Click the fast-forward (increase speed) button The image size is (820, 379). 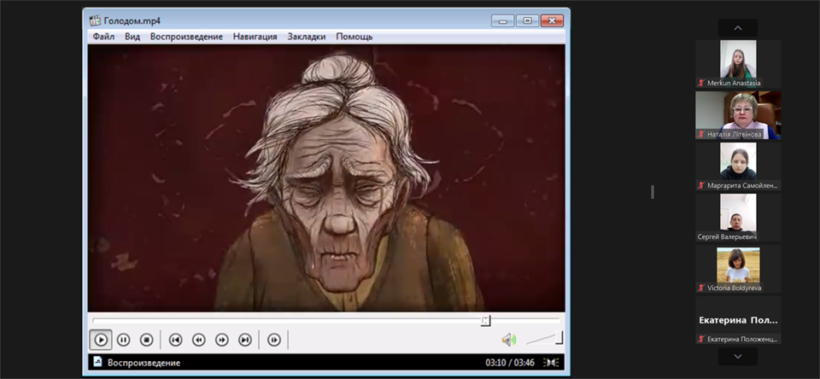tap(222, 340)
